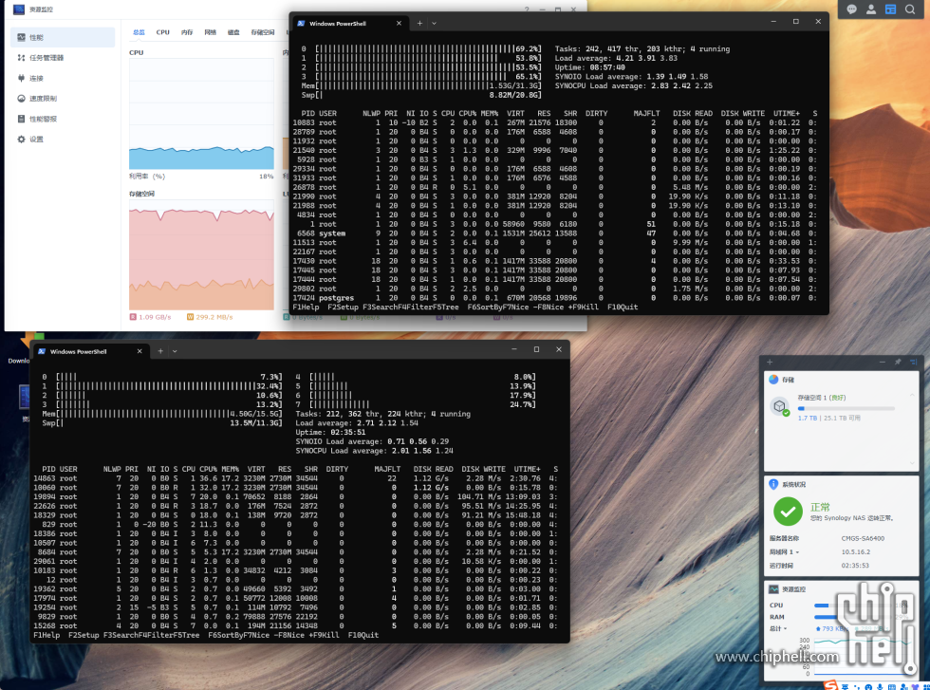Screen dimensions: 930x690
Task: Close the lower PowerShell tab
Action: tap(139, 351)
